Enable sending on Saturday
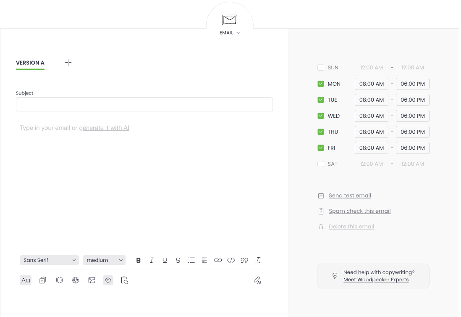This screenshot has height=317, width=461. pyautogui.click(x=321, y=164)
